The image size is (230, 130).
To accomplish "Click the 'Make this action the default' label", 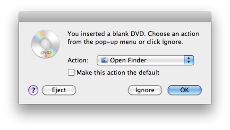I will point(118,72).
